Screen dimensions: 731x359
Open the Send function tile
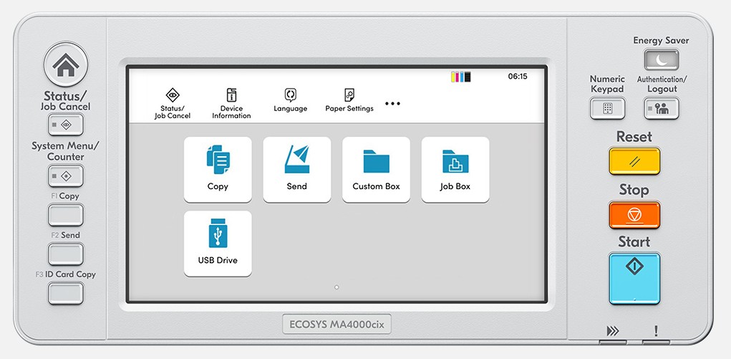coord(297,169)
